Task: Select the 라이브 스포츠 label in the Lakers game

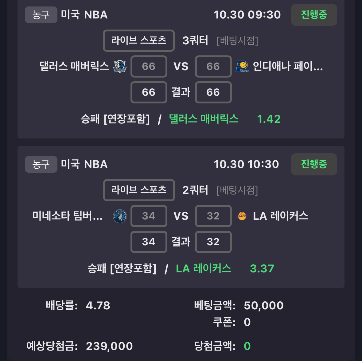Action: coord(139,190)
